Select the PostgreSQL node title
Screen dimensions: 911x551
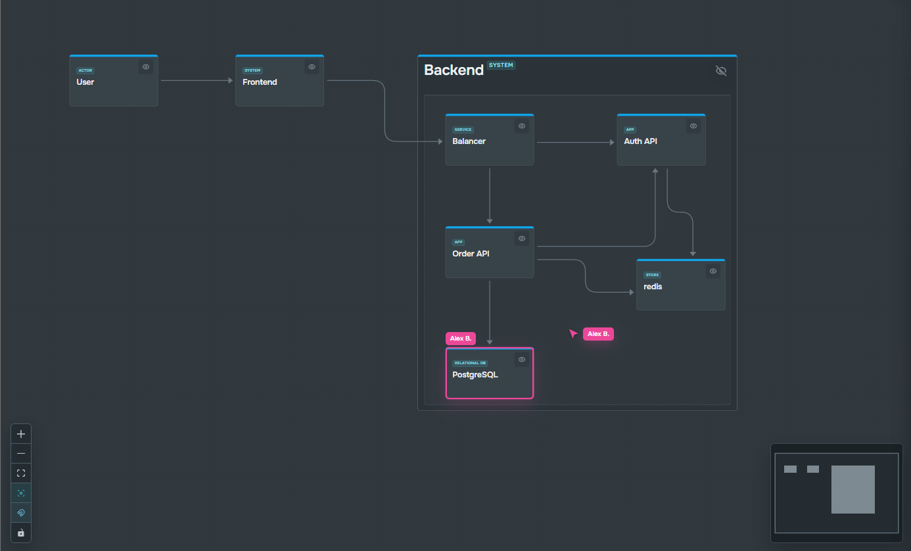pos(475,375)
